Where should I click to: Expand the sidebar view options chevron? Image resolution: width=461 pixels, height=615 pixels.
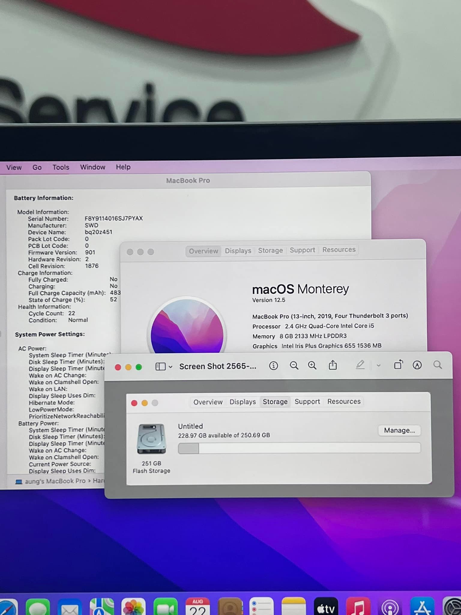coord(170,367)
